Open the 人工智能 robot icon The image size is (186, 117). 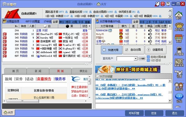coord(179,51)
